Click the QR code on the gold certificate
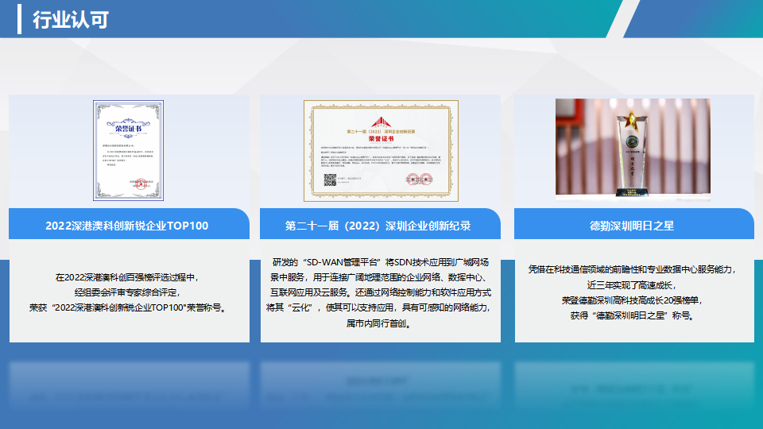This screenshot has width=763, height=429. pyautogui.click(x=331, y=180)
